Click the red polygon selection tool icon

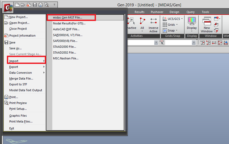click(x=220, y=43)
